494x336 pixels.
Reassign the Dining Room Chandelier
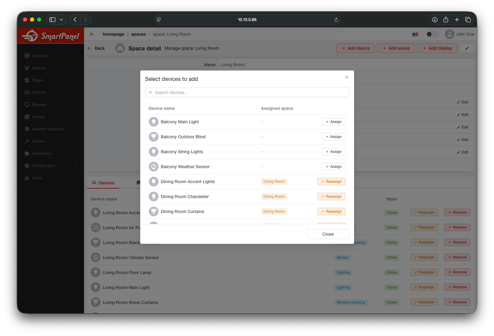click(x=331, y=197)
